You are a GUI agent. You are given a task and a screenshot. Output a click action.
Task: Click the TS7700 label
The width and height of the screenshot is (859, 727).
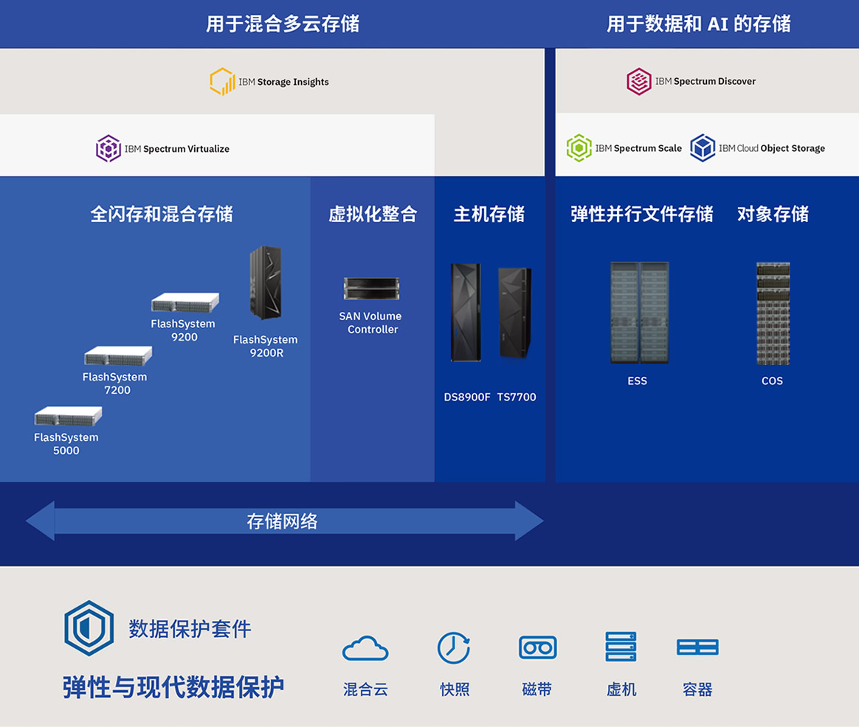tap(517, 397)
